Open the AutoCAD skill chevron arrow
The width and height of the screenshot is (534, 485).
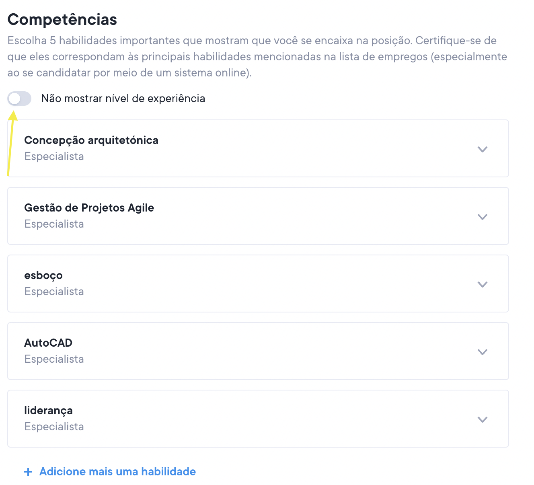point(482,352)
